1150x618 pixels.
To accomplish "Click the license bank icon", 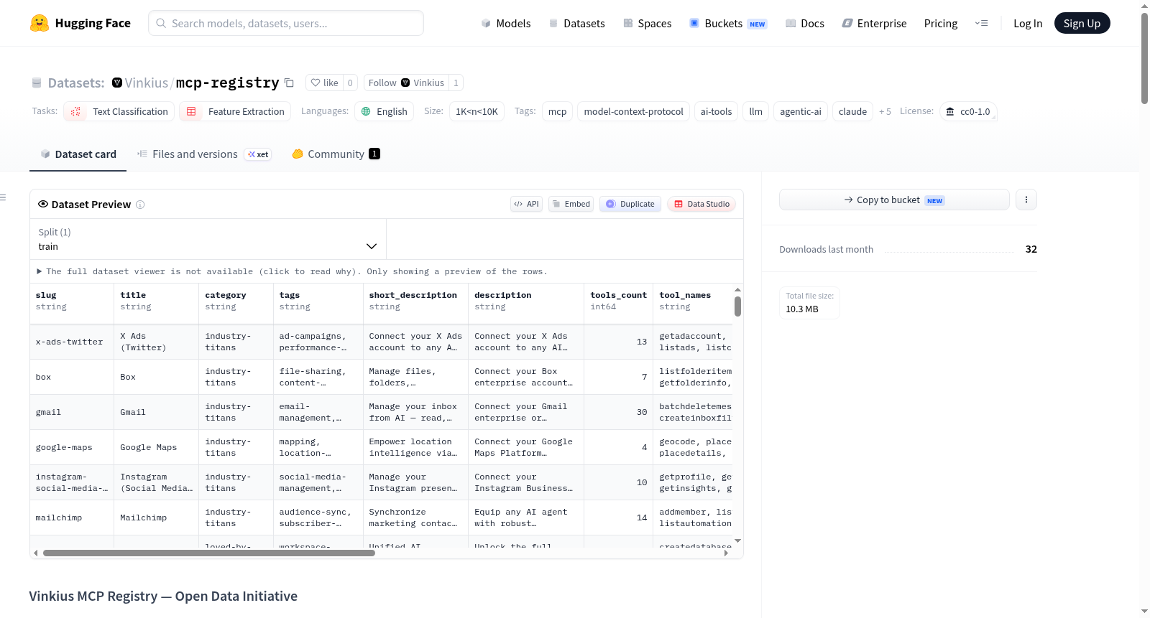I will click(x=950, y=111).
